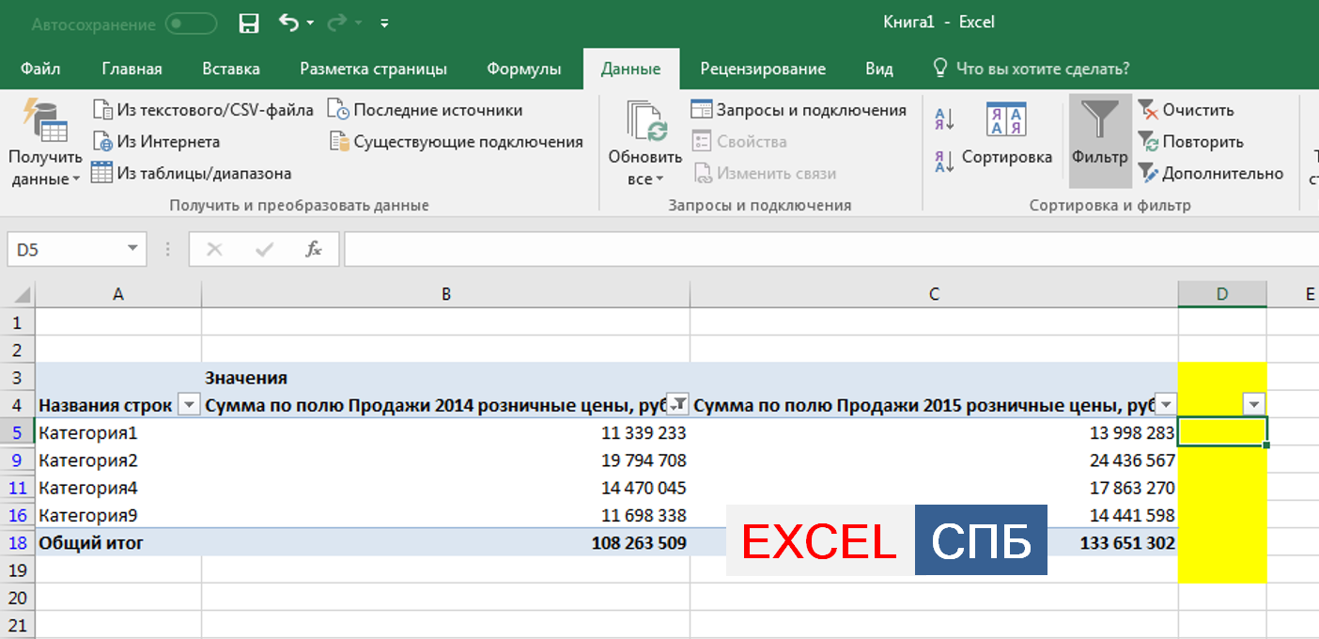Screen dimensions: 1319x639
Task: Click Sort Z to A descending icon
Action: point(944,161)
